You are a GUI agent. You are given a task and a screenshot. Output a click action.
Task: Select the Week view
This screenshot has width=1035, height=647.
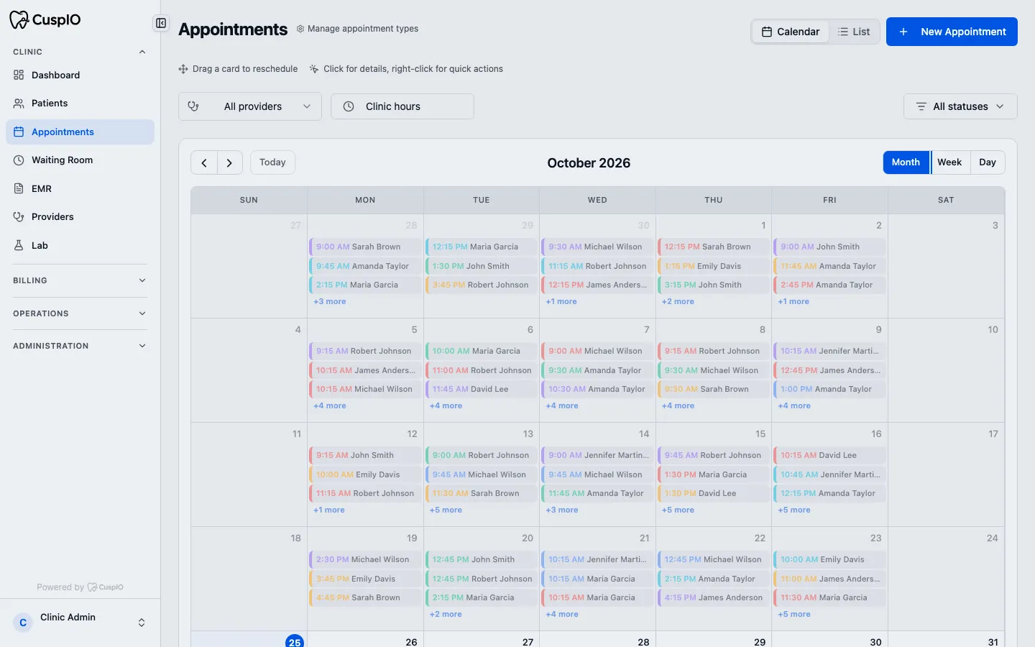point(949,162)
